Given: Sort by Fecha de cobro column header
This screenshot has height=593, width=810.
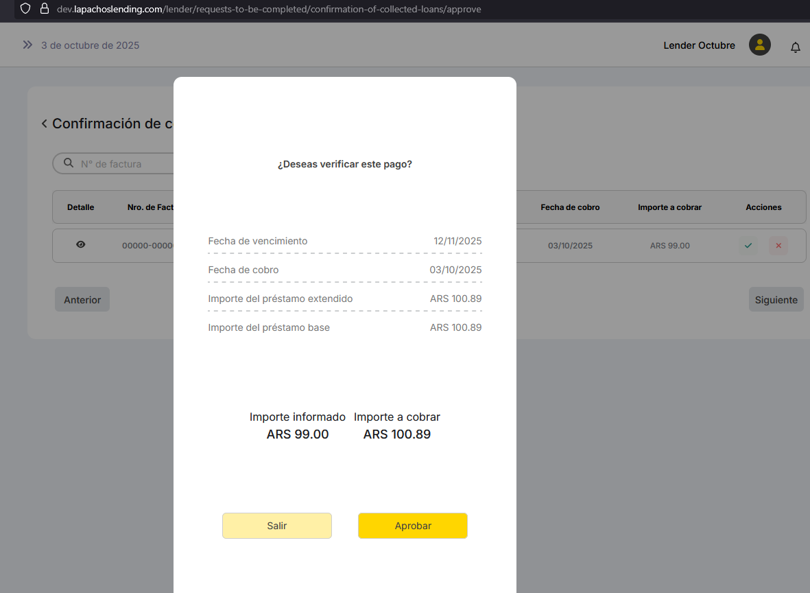Looking at the screenshot, I should 570,207.
